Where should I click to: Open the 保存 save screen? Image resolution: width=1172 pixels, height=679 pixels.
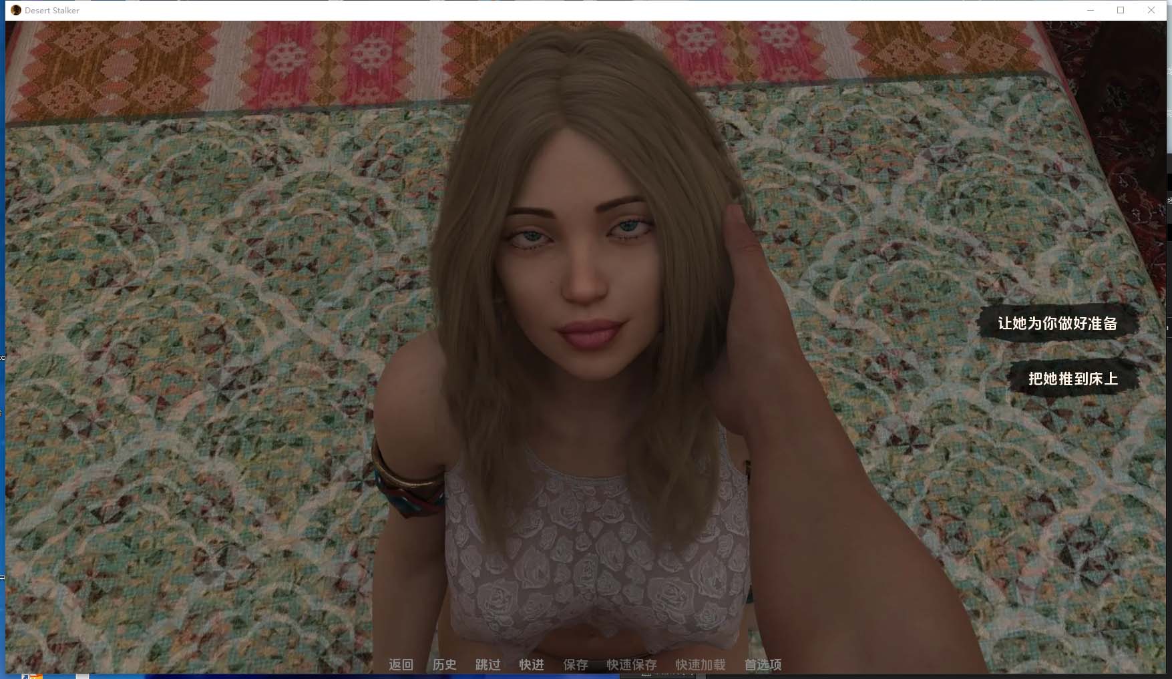click(x=576, y=665)
